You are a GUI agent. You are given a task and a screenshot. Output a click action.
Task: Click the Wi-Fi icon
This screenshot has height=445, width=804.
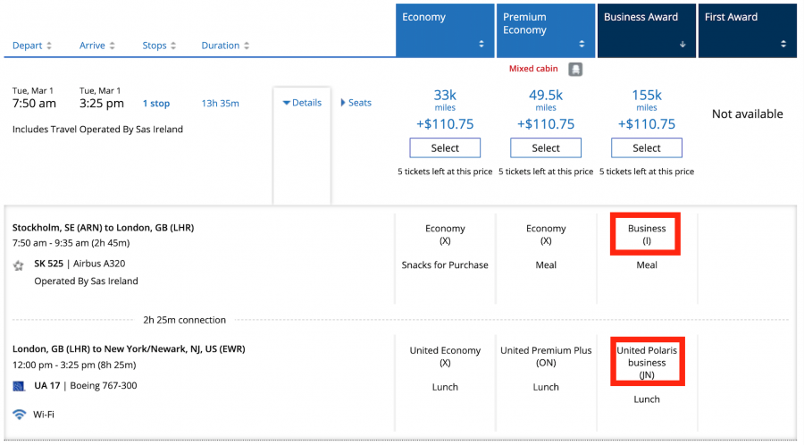point(20,415)
